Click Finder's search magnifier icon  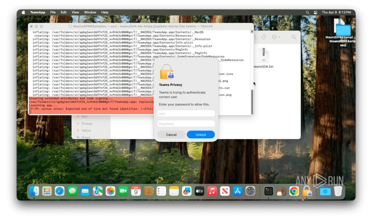(x=294, y=37)
